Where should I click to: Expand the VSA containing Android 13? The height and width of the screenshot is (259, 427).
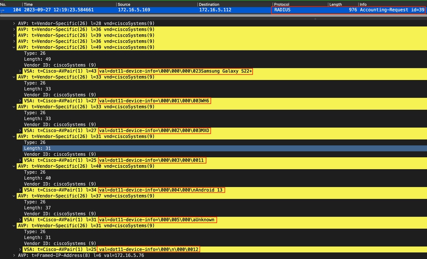click(x=20, y=190)
